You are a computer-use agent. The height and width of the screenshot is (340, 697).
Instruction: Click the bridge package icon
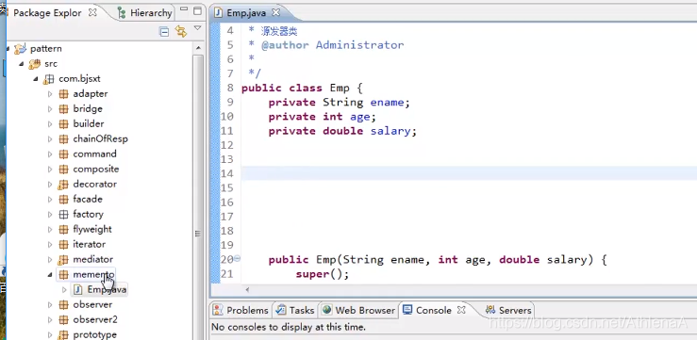63,109
